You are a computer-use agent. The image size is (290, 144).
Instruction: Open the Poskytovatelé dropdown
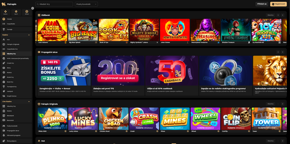click(86, 4)
